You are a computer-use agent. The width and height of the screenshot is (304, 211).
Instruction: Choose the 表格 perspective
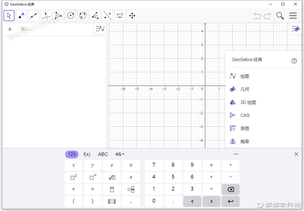click(x=264, y=129)
